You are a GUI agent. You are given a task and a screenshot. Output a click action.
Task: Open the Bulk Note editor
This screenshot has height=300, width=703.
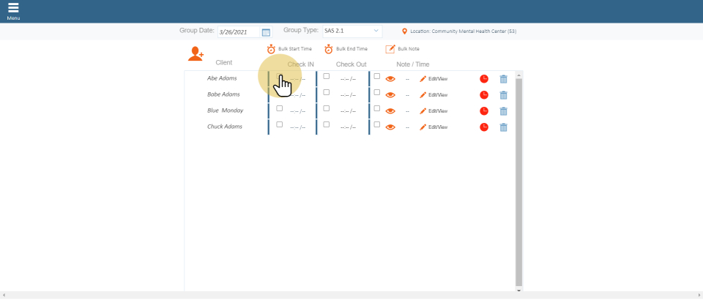(390, 49)
